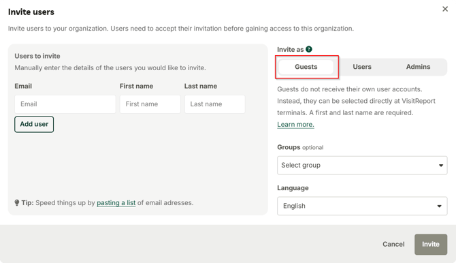Click the lightbulb Tip icon
Viewport: 456px width, 263px height.
click(17, 203)
